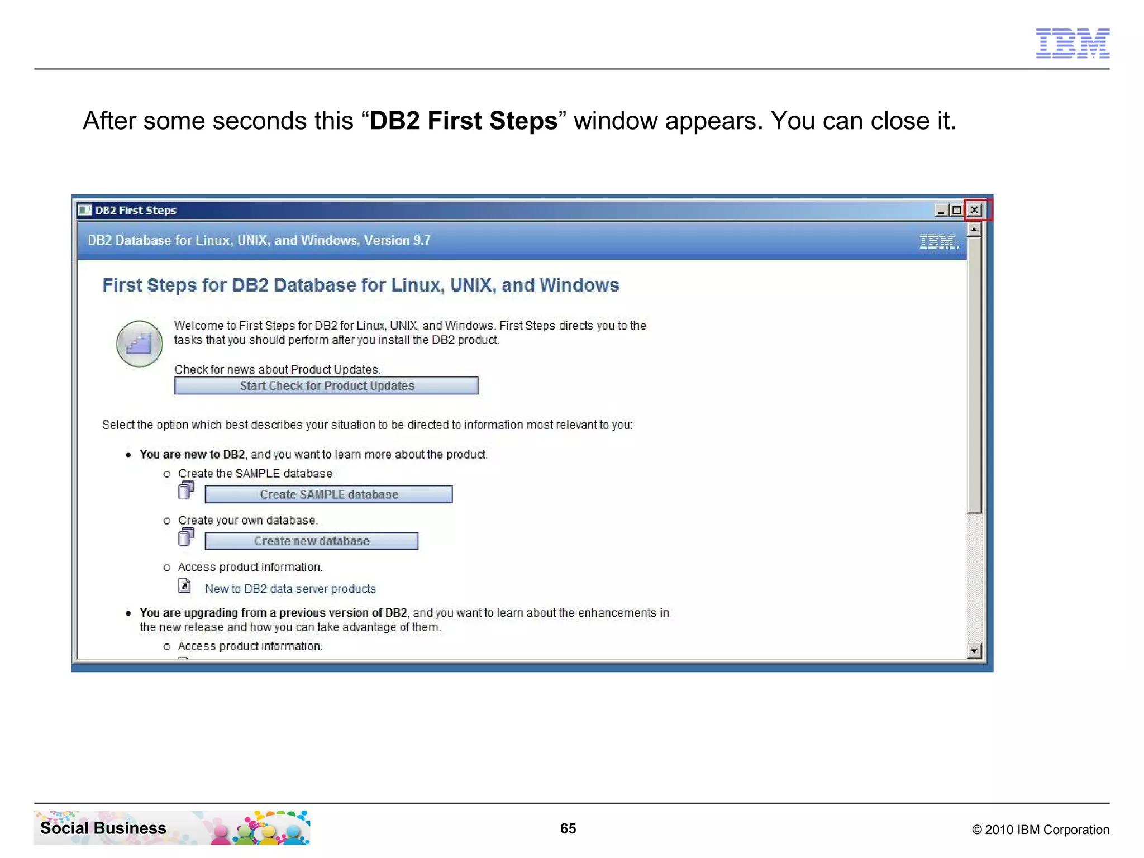Viewport: 1144px width, 858px height.
Task: Click scrollbar up arrow in First Steps window
Action: click(974, 230)
